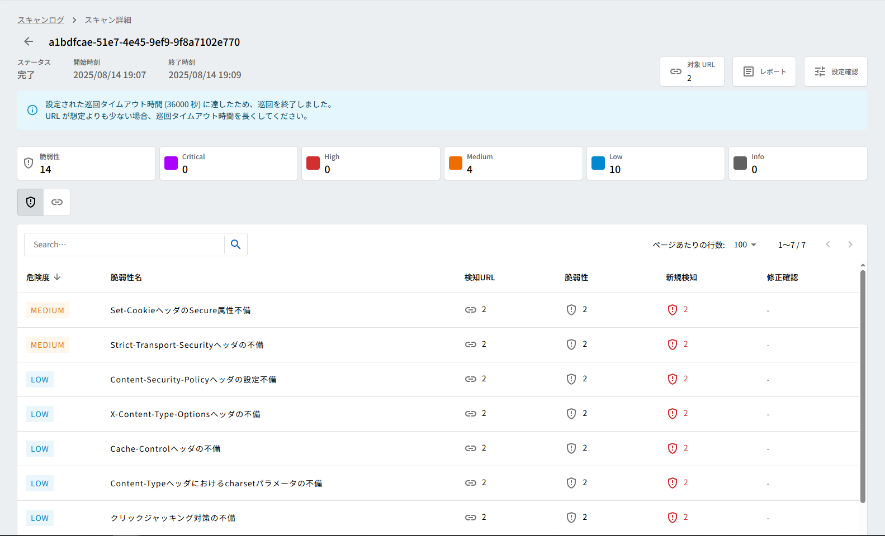This screenshot has height=536, width=885.
Task: Click the 修正確認 column header
Action: coord(782,277)
